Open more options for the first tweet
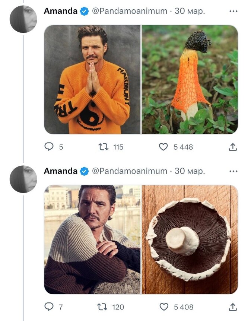The width and height of the screenshot is (248, 321). (x=233, y=11)
